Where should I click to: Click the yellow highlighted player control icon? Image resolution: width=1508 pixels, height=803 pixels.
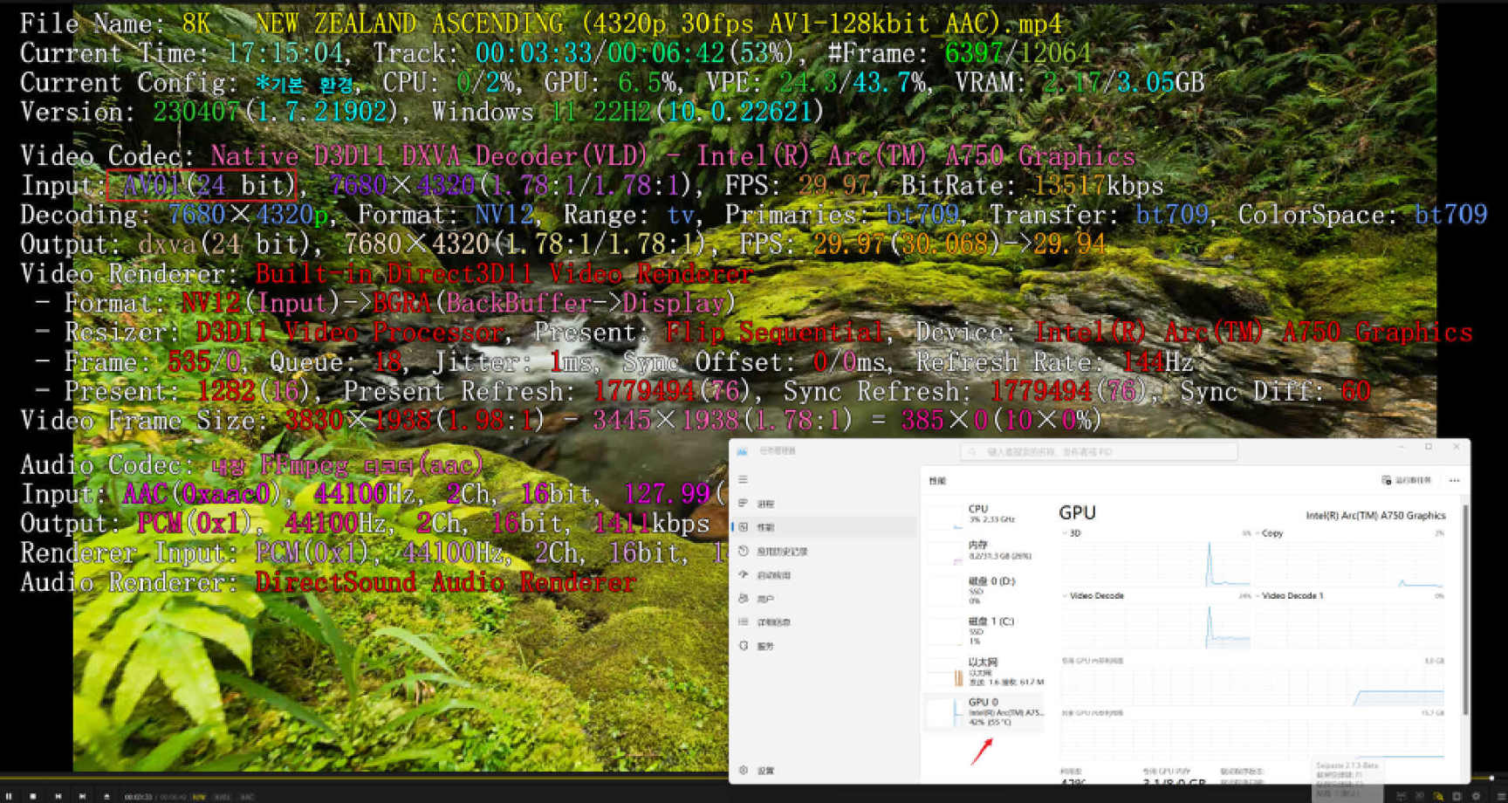(1438, 796)
